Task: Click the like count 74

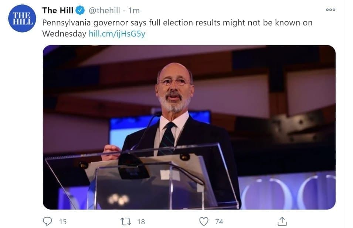Action: (219, 222)
